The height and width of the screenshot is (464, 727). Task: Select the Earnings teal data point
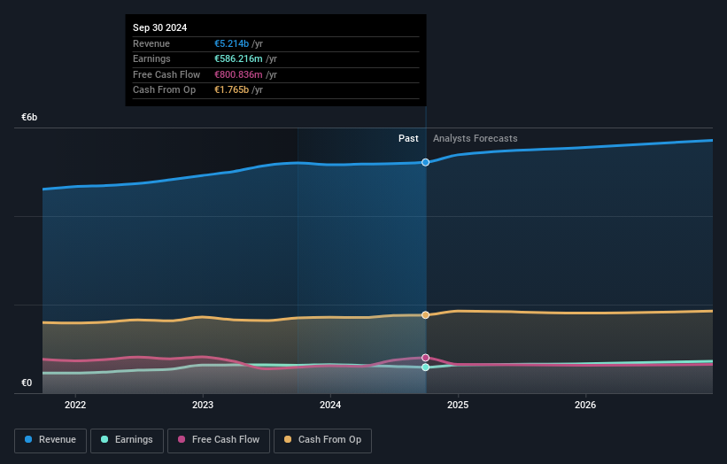425,367
